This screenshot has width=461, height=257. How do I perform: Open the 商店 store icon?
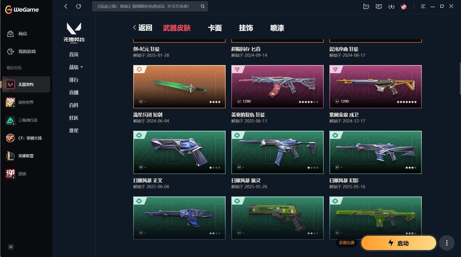tap(10, 34)
